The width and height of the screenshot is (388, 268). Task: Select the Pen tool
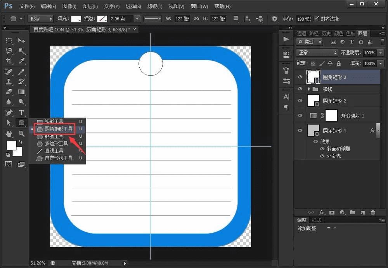[9, 113]
